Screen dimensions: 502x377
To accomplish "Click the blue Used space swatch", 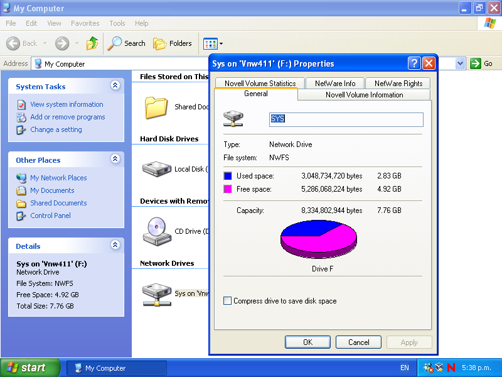I will tap(228, 176).
